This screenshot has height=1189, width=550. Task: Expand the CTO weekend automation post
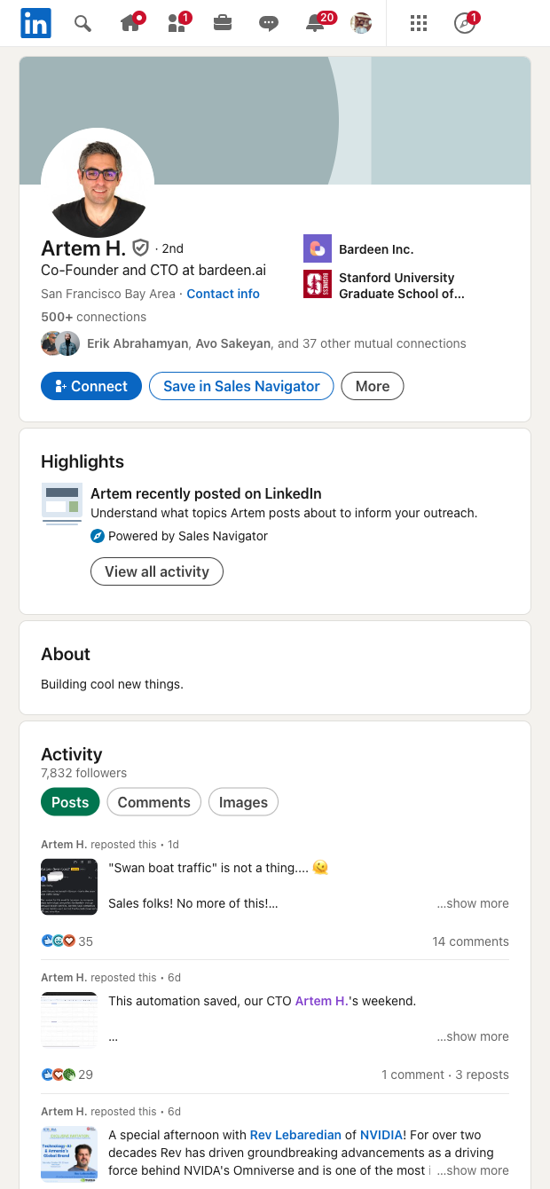click(473, 1036)
